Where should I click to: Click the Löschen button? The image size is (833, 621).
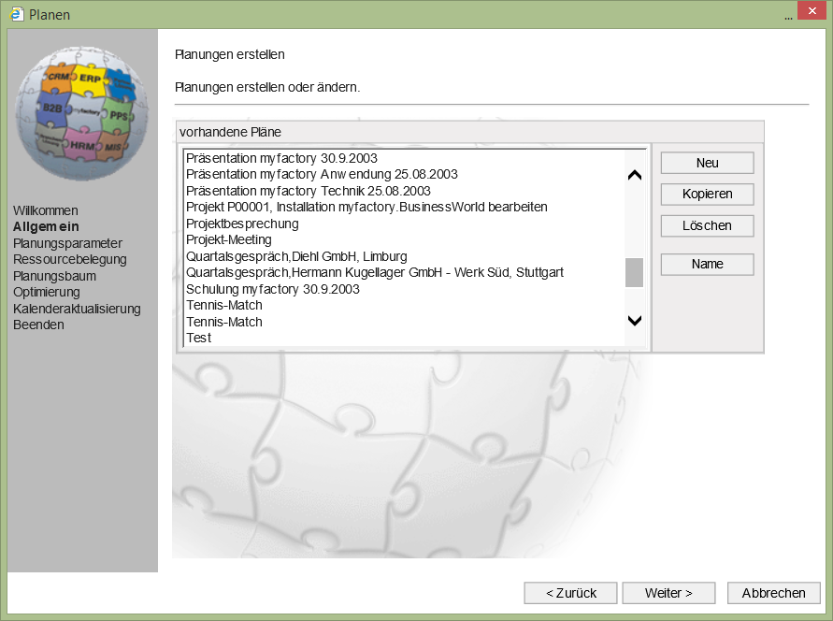(x=707, y=225)
